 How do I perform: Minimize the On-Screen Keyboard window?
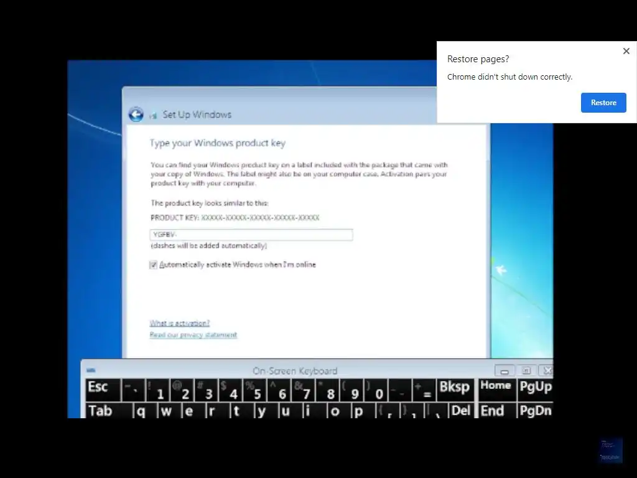[x=504, y=370]
